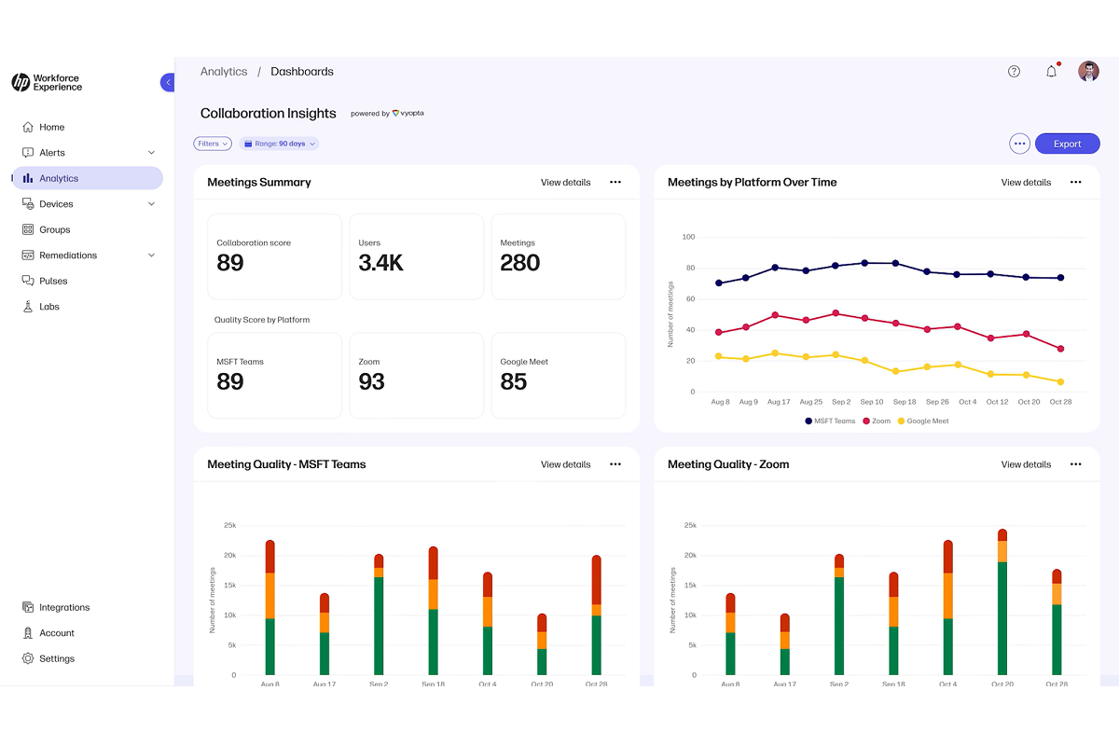The image size is (1119, 746).
Task: Open Meeting Quality - Zoom three-dot menu
Action: point(1076,464)
